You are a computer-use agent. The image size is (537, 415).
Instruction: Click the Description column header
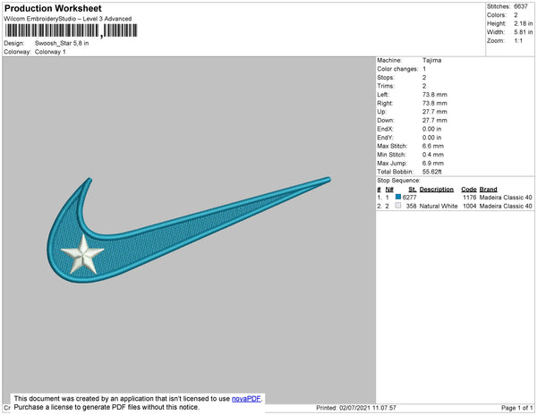click(437, 190)
